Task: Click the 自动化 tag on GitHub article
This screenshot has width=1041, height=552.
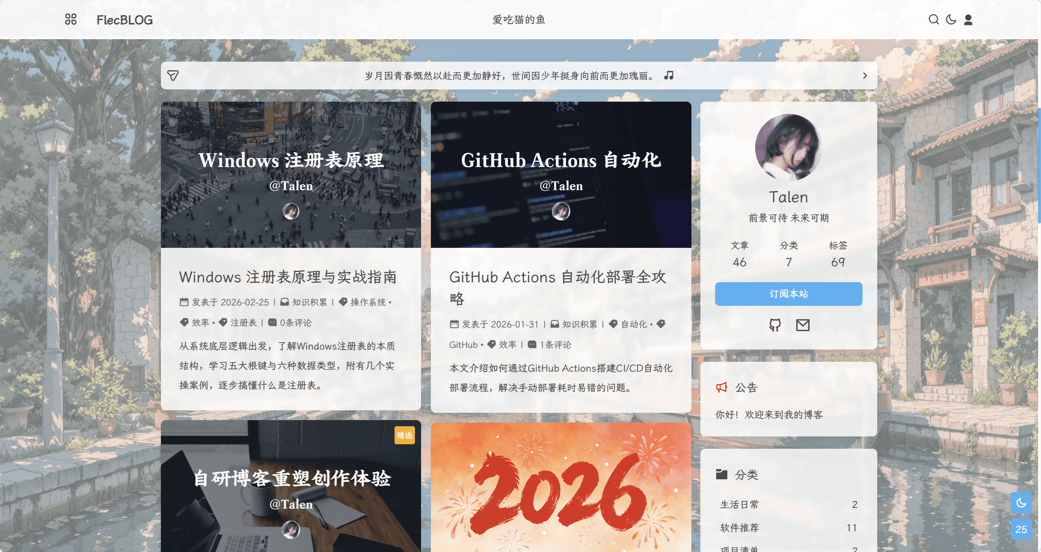Action: pyautogui.click(x=634, y=324)
